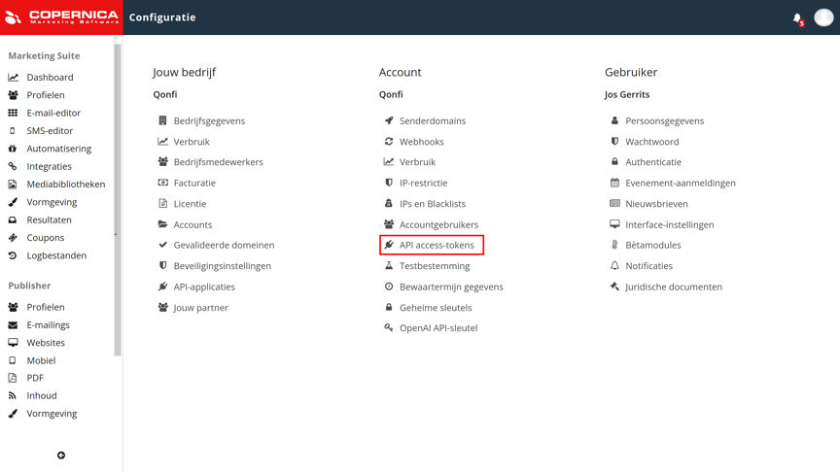Click the PDF file icon
This screenshot has width=840, height=472.
(x=13, y=378)
